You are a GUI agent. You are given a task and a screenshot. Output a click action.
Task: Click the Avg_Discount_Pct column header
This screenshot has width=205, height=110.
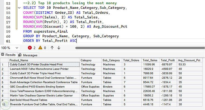click(x=189, y=60)
